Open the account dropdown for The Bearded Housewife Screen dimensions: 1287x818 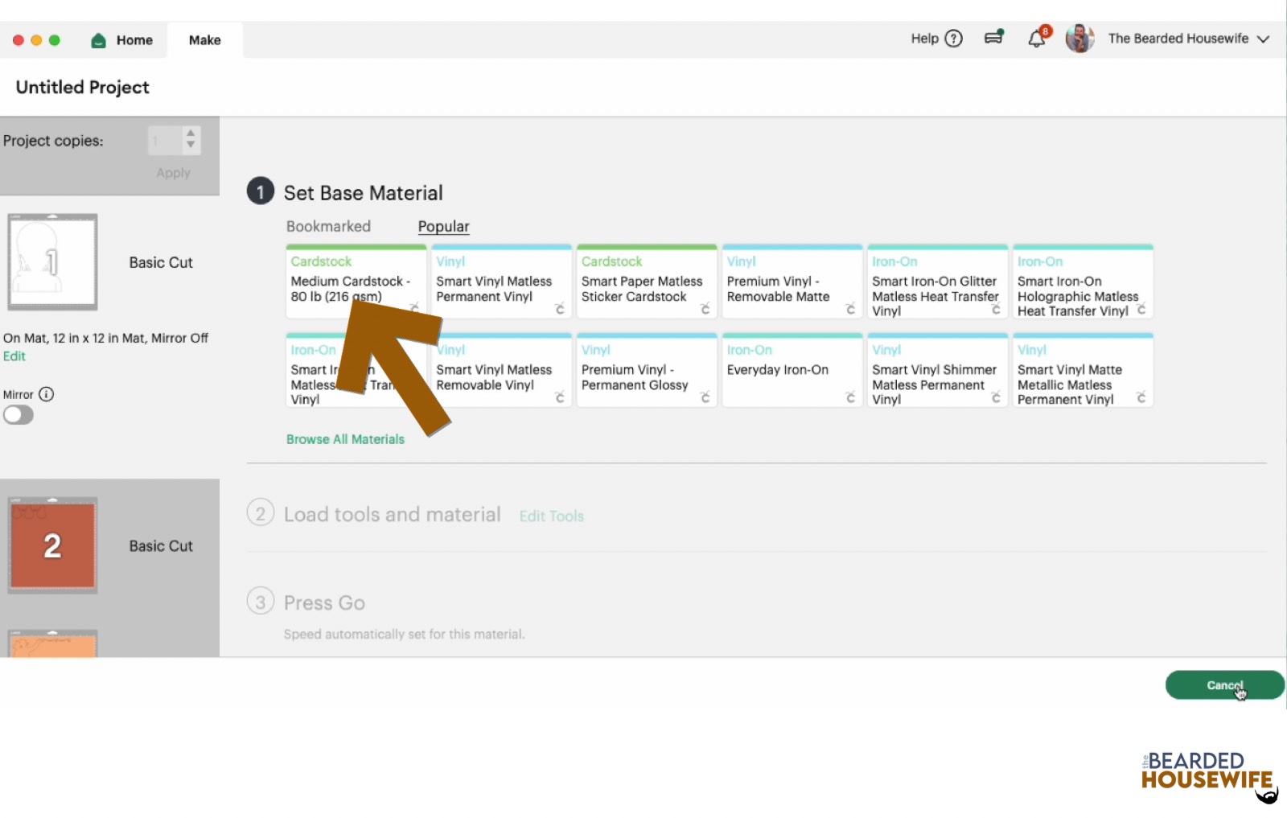pyautogui.click(x=1264, y=39)
